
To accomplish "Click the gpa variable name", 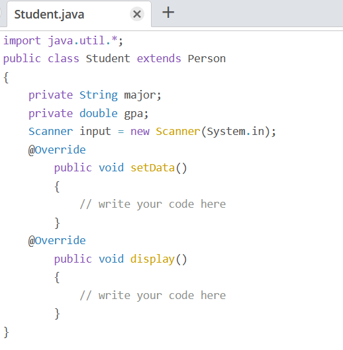I will pos(133,114).
